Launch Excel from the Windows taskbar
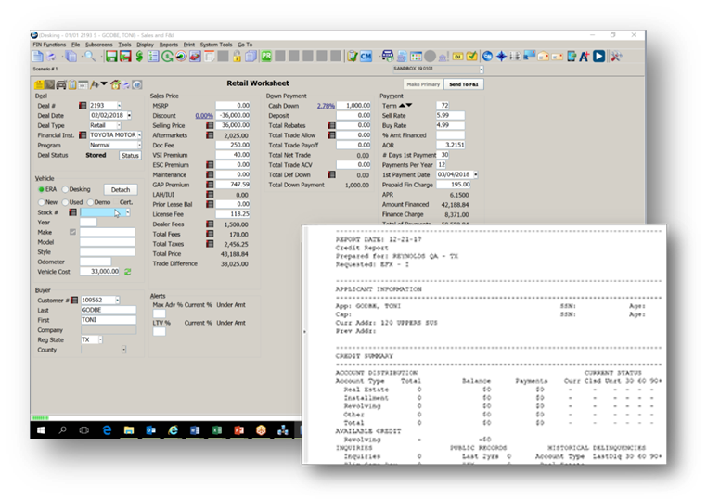The image size is (707, 499). [215, 431]
